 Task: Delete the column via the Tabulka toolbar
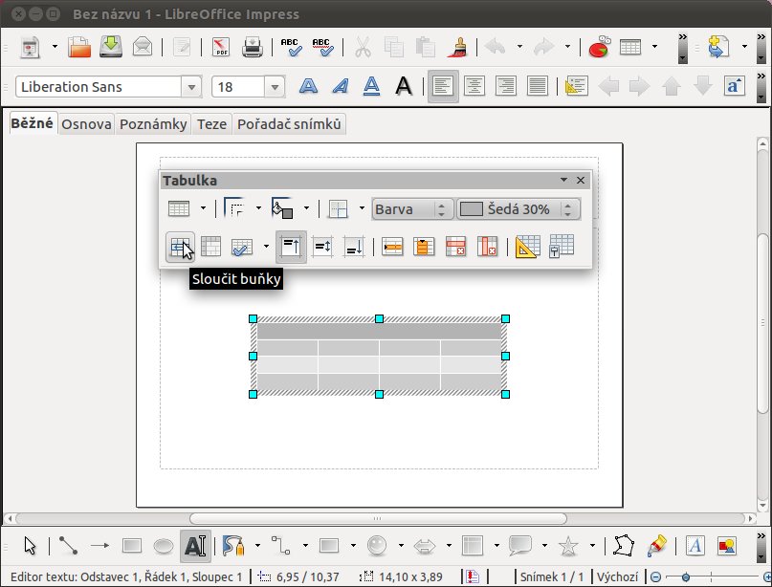[487, 247]
